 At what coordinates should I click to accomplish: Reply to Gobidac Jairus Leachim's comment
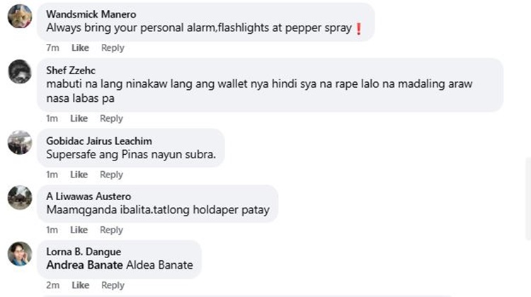click(x=111, y=175)
